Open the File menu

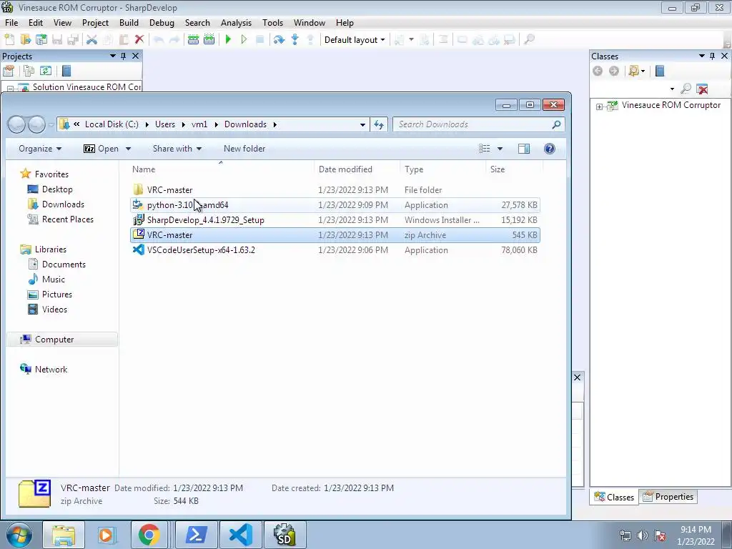tap(11, 23)
